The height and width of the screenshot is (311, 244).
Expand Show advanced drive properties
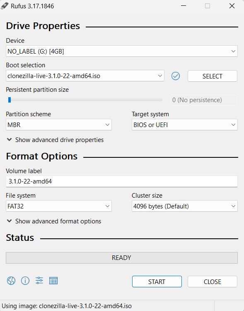[55, 140]
